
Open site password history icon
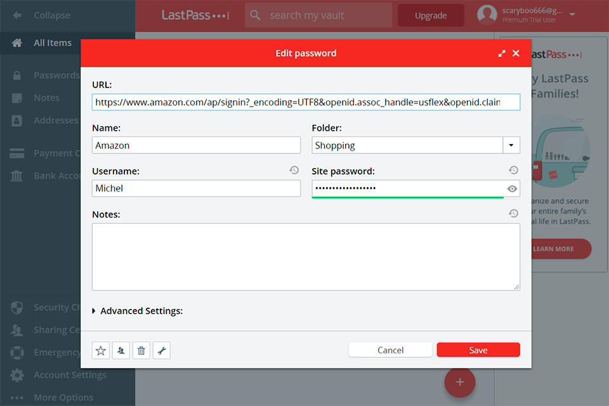[x=513, y=170]
